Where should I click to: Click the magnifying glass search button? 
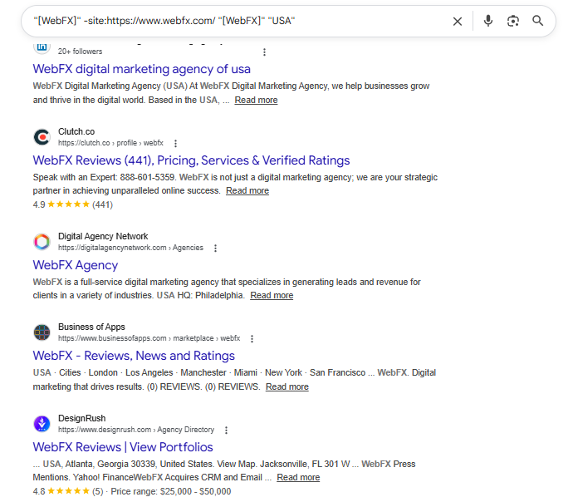pyautogui.click(x=538, y=21)
